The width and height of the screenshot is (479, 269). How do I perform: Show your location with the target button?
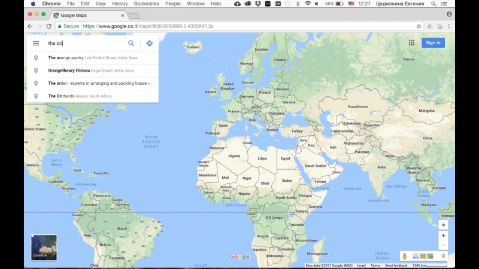443,225
